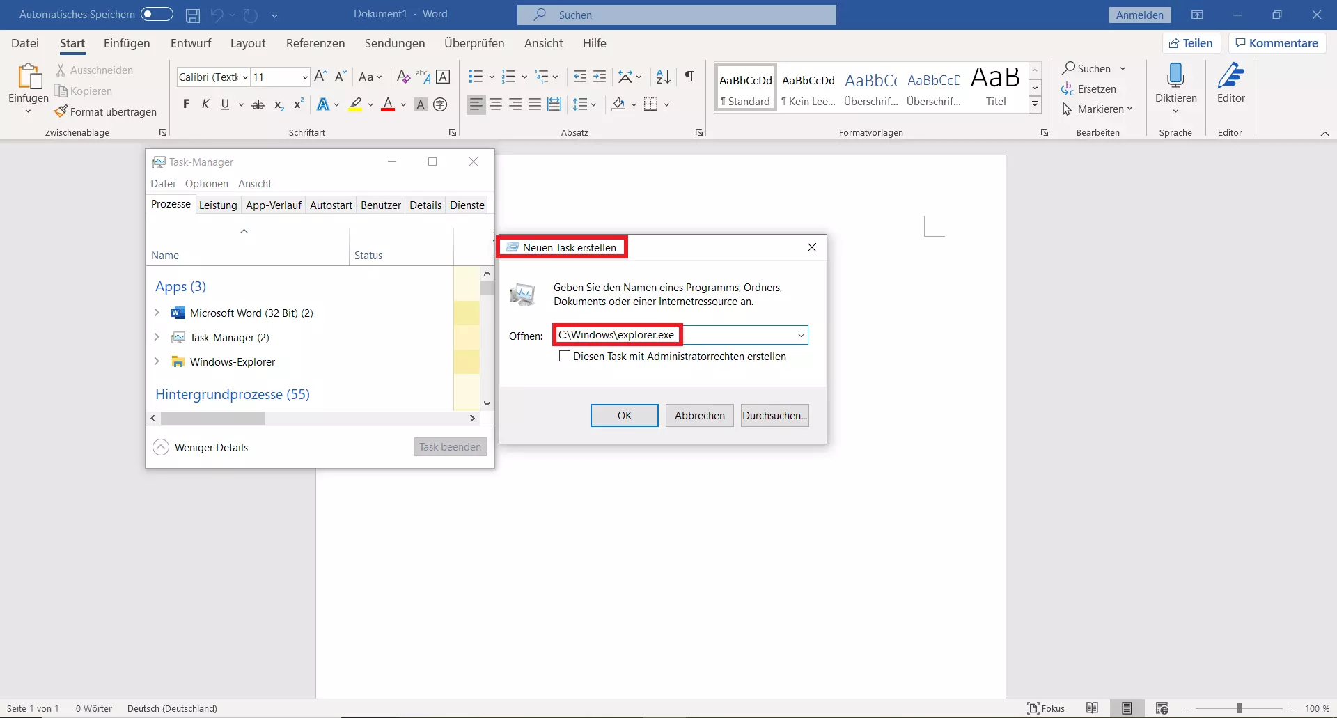The height and width of the screenshot is (718, 1337).
Task: Apply yellow text highlight color
Action: [355, 104]
